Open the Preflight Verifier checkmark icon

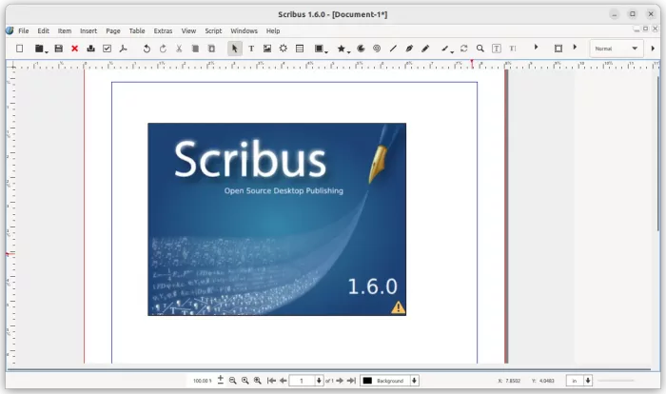click(x=107, y=49)
